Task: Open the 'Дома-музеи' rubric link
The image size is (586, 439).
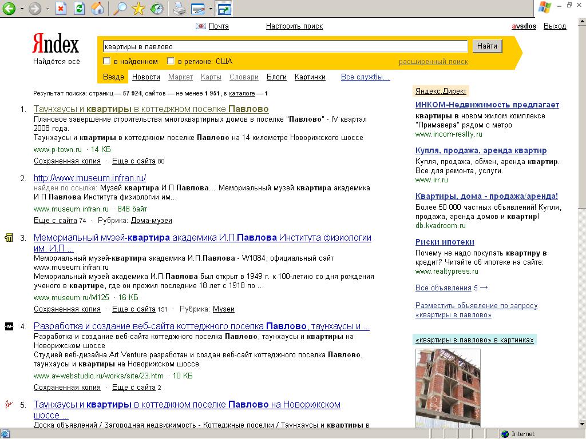Action: coord(151,220)
